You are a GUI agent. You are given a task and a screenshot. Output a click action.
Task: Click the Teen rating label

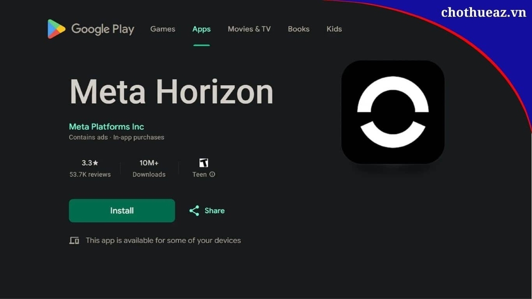[x=199, y=174]
